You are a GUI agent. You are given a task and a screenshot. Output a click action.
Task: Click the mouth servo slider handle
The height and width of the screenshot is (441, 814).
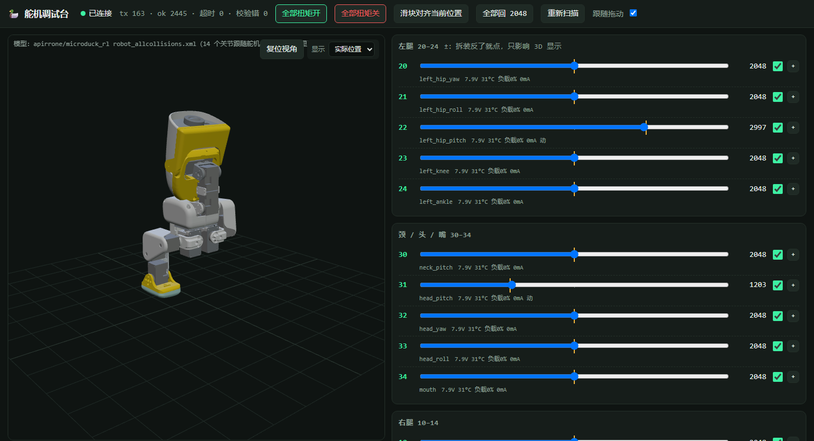coord(574,376)
